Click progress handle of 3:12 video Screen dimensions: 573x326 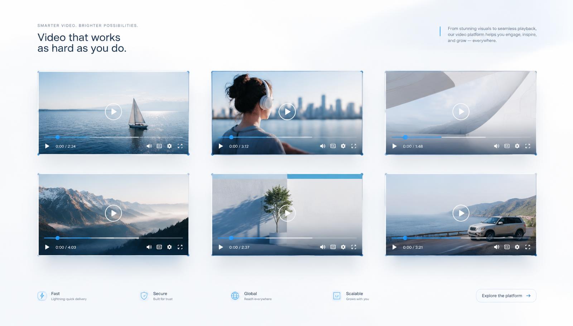231,137
